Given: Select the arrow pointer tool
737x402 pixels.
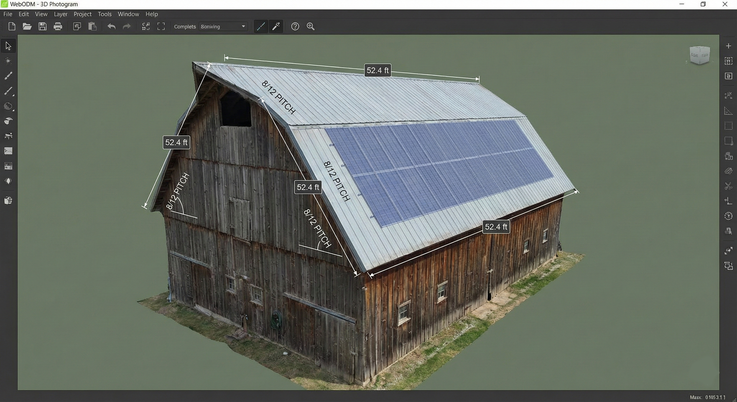Looking at the screenshot, I should click(8, 46).
